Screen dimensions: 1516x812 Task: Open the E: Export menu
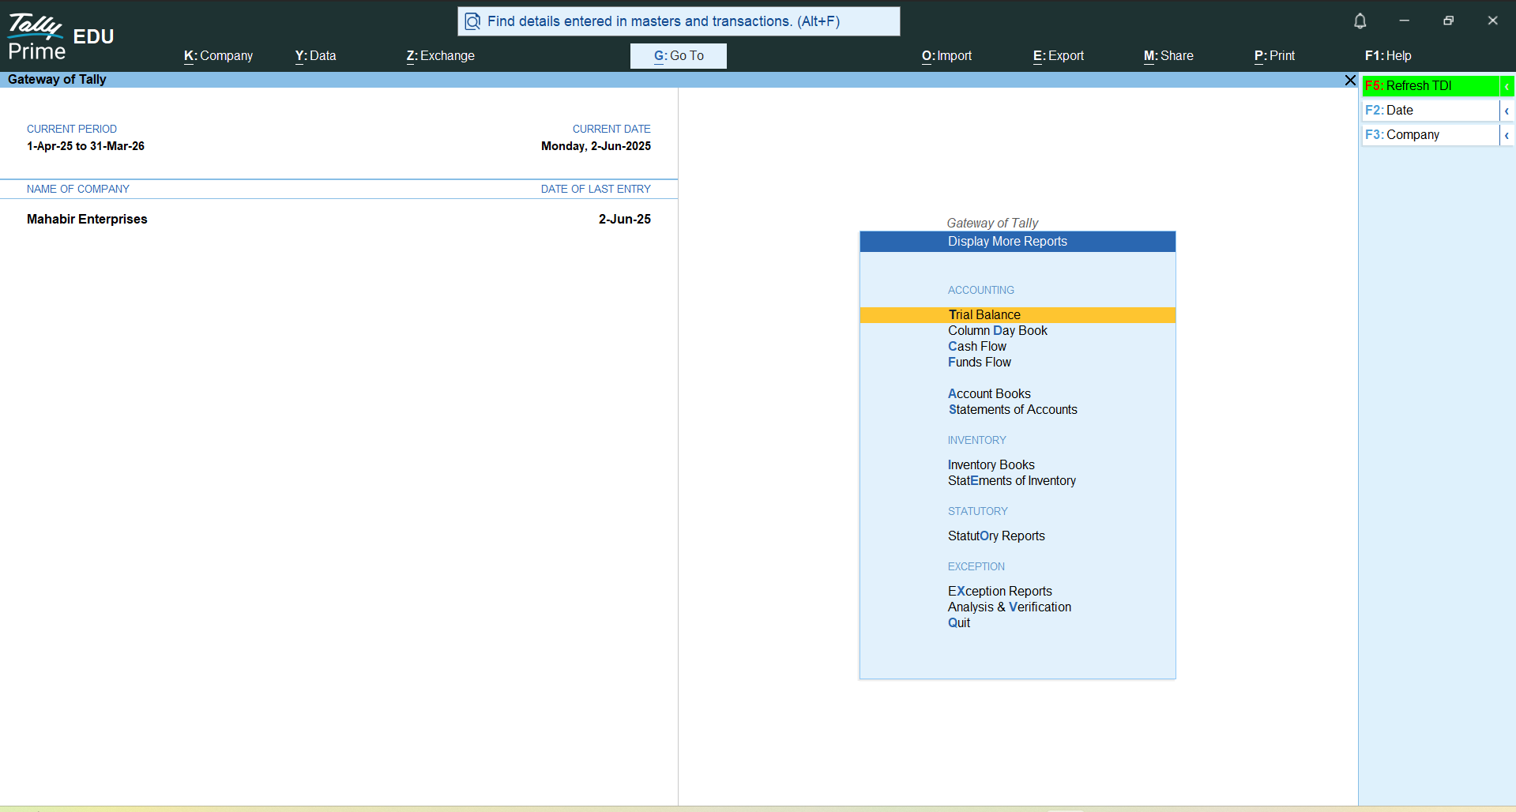point(1059,56)
